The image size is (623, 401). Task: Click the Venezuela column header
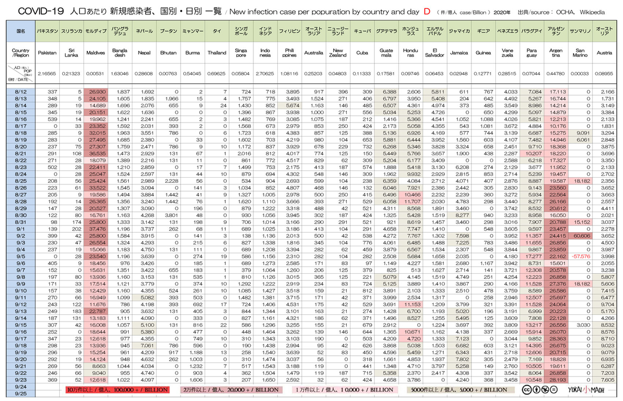[x=508, y=53]
